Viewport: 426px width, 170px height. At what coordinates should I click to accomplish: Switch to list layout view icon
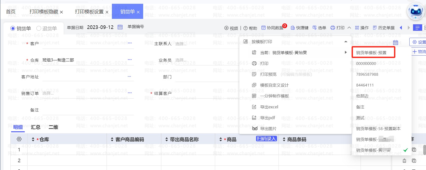click(x=417, y=28)
